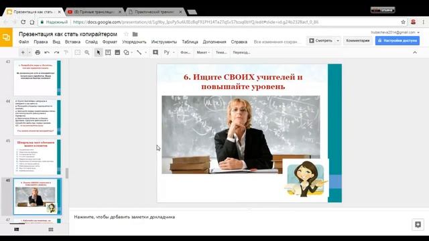Viewport: 429px width, 241px height.
Task: Switch to filmstrip view icon
Action: click(17, 230)
